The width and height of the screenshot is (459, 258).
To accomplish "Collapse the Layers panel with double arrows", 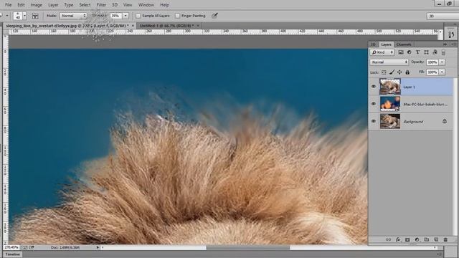I will point(445,44).
